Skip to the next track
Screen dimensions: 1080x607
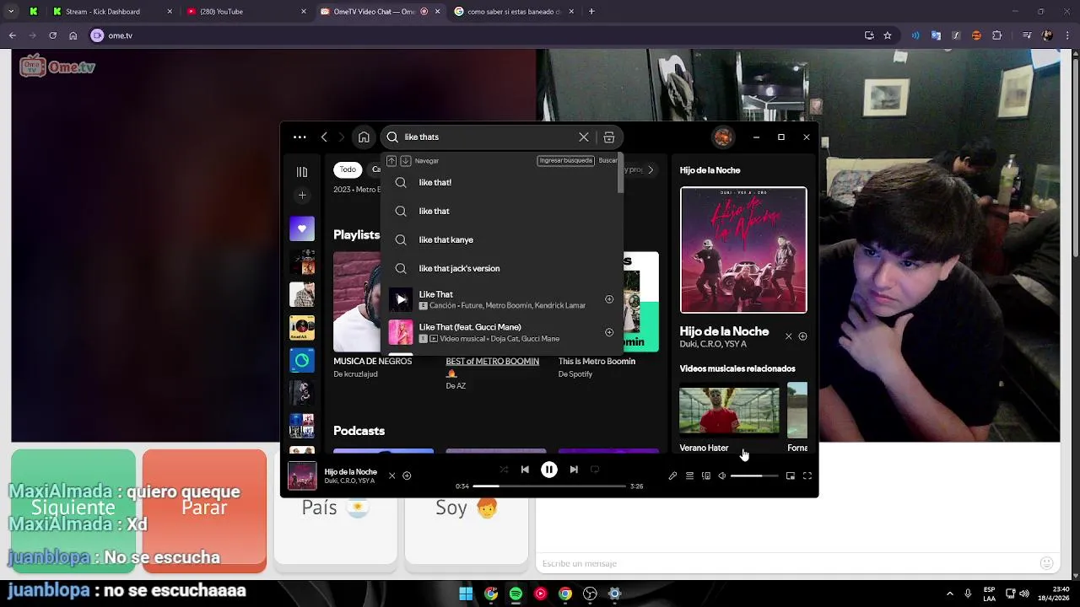[x=574, y=470]
